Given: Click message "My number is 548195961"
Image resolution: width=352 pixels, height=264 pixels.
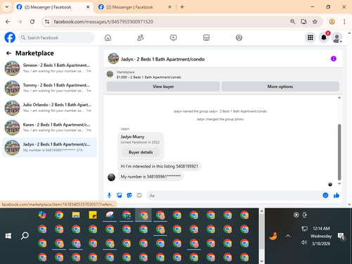Looking at the screenshot, I should click(x=151, y=177).
